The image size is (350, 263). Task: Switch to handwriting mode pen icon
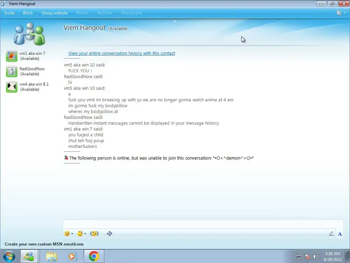[331, 234]
